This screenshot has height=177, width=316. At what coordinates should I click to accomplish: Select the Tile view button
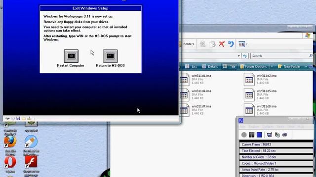[229, 66]
